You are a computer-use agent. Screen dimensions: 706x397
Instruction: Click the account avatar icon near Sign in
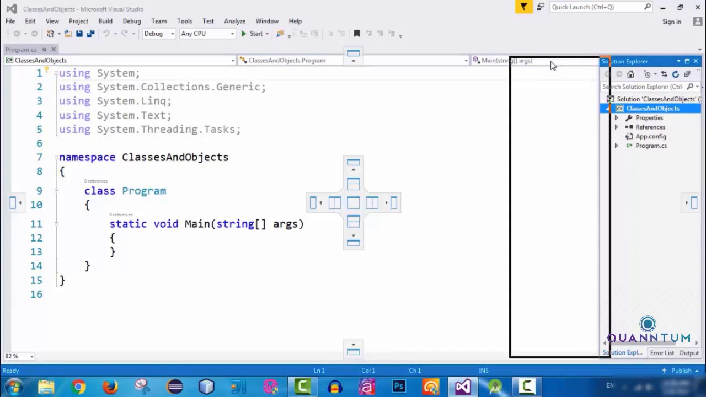(x=698, y=21)
